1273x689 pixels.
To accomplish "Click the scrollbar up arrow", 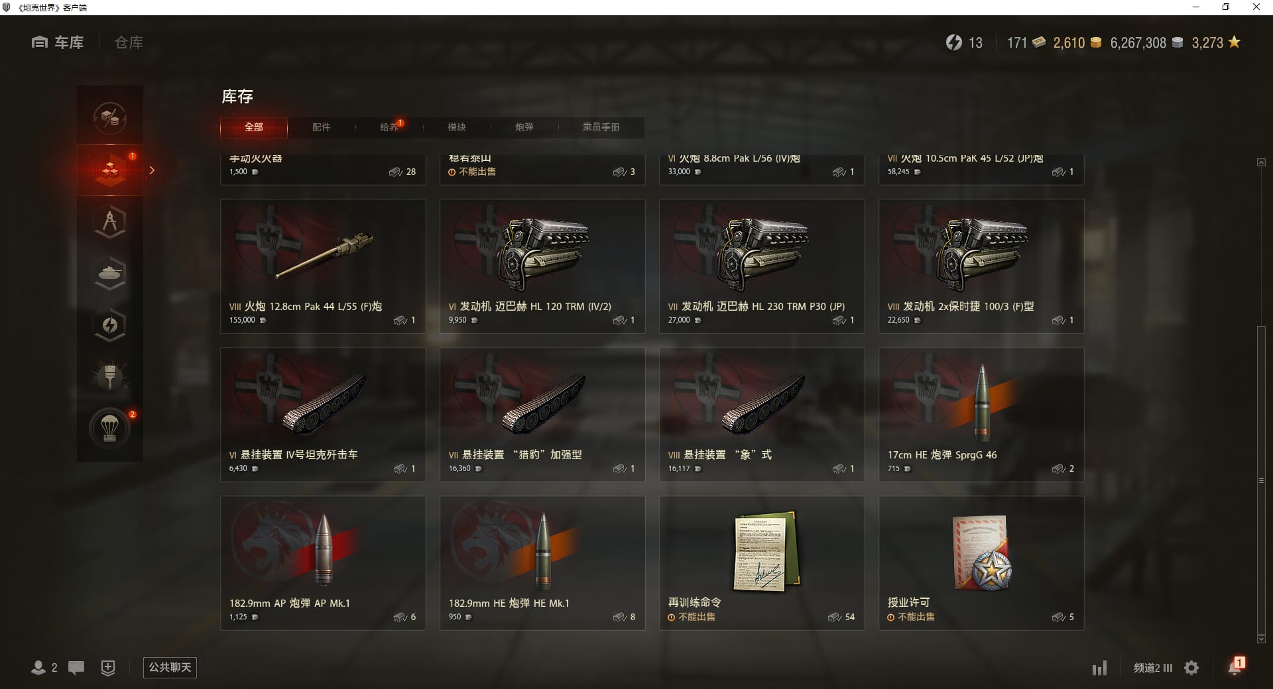I will click(1261, 162).
